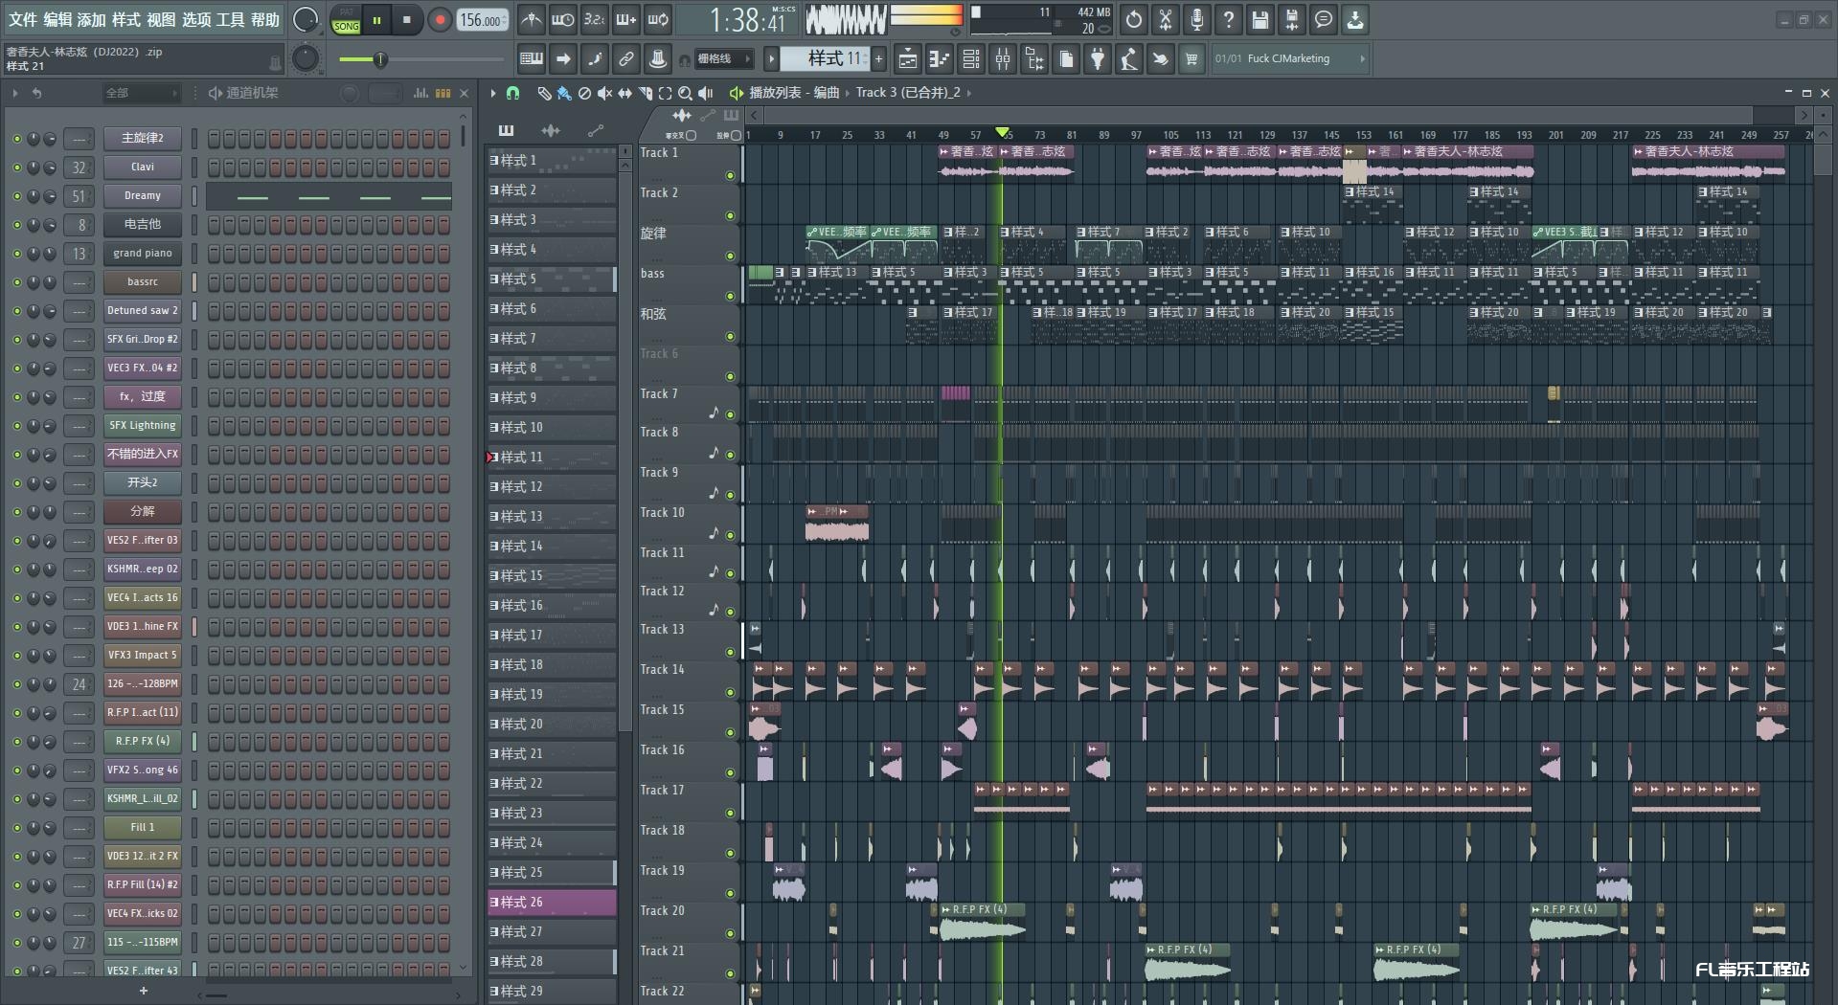Open the shopping cart content library
This screenshot has height=1005, width=1838.
[1191, 59]
